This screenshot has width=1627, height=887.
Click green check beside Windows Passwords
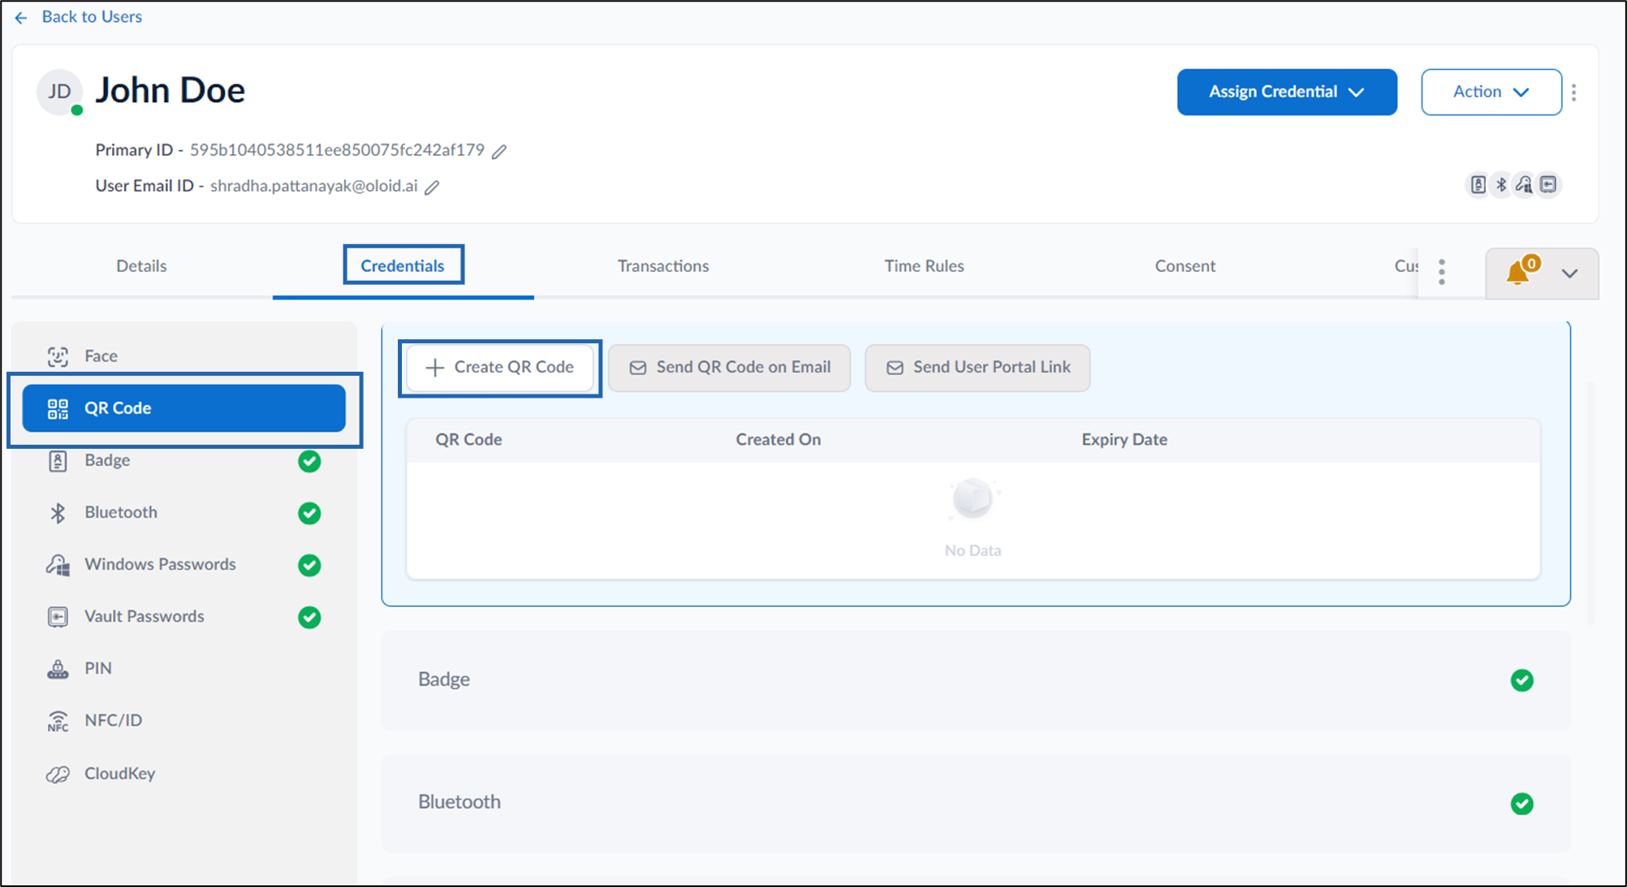309,565
